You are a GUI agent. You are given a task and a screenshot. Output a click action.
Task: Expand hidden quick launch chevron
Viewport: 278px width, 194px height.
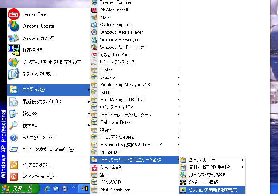click(74, 187)
